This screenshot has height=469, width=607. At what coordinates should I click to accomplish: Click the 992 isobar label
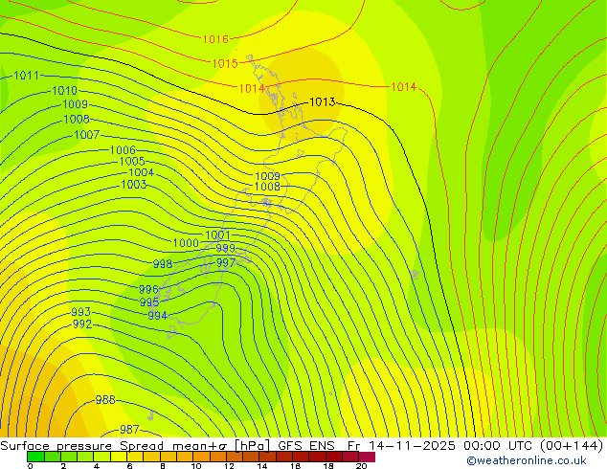tap(82, 324)
